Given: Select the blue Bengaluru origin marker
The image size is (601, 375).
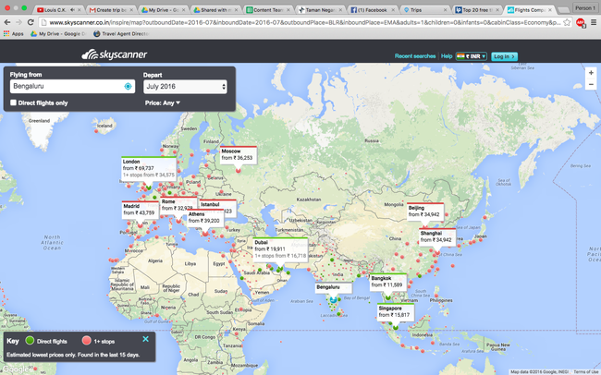Looking at the screenshot, I should (x=333, y=299).
